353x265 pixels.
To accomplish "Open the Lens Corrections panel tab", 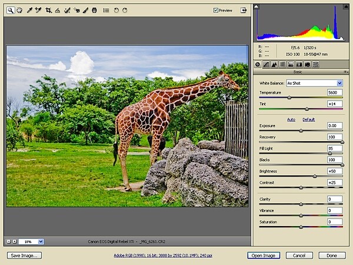I will click(299, 65).
